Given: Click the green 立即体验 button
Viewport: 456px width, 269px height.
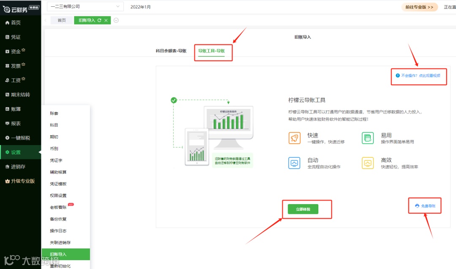Looking at the screenshot, I should coord(303,209).
